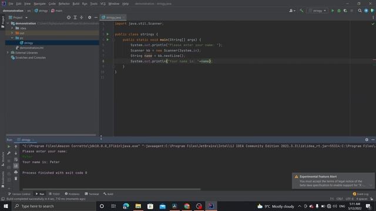Open the stringy run configuration dropdown
Viewport: 376px width, 211px height.
[x=317, y=11]
